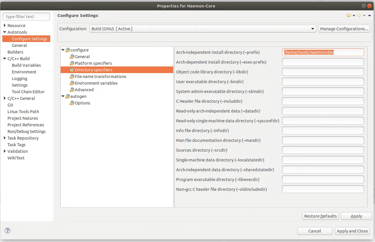
Task: Collapse the C/C++ Build tree node
Action: (5, 59)
